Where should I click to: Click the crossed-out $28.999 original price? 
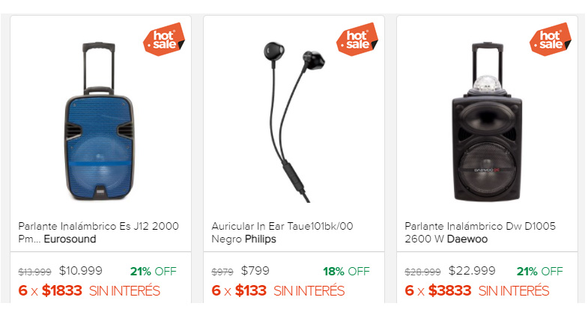[423, 272]
